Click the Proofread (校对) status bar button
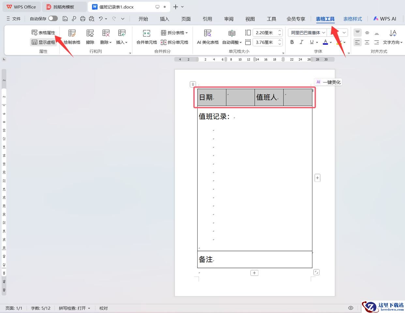The height and width of the screenshot is (313, 405). 103,308
